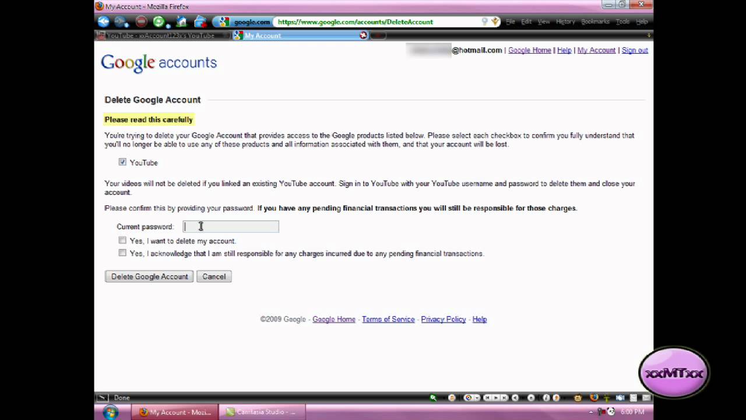This screenshot has width=746, height=420.
Task: Open the Terms of Service link
Action: (x=388, y=319)
